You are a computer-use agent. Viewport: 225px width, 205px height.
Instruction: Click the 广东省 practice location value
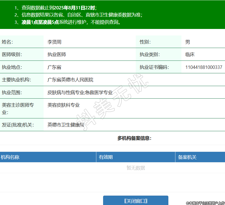[54, 67]
